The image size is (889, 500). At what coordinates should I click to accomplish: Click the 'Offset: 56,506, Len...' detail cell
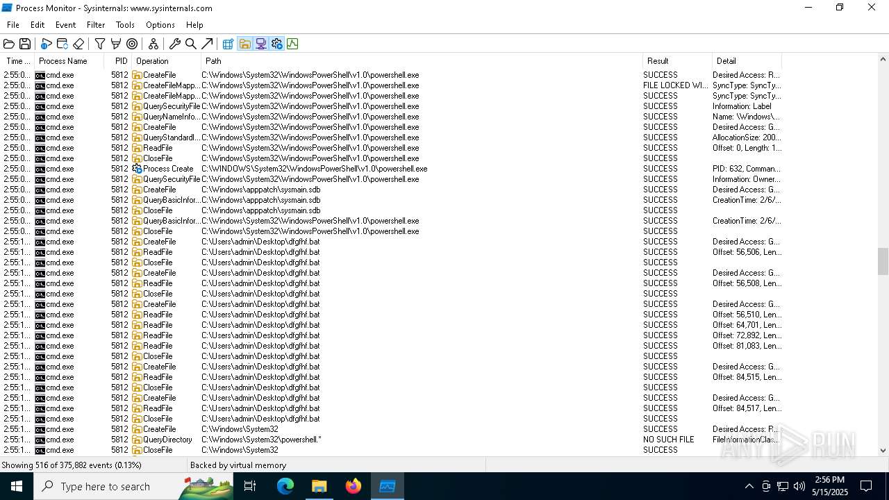pos(747,252)
